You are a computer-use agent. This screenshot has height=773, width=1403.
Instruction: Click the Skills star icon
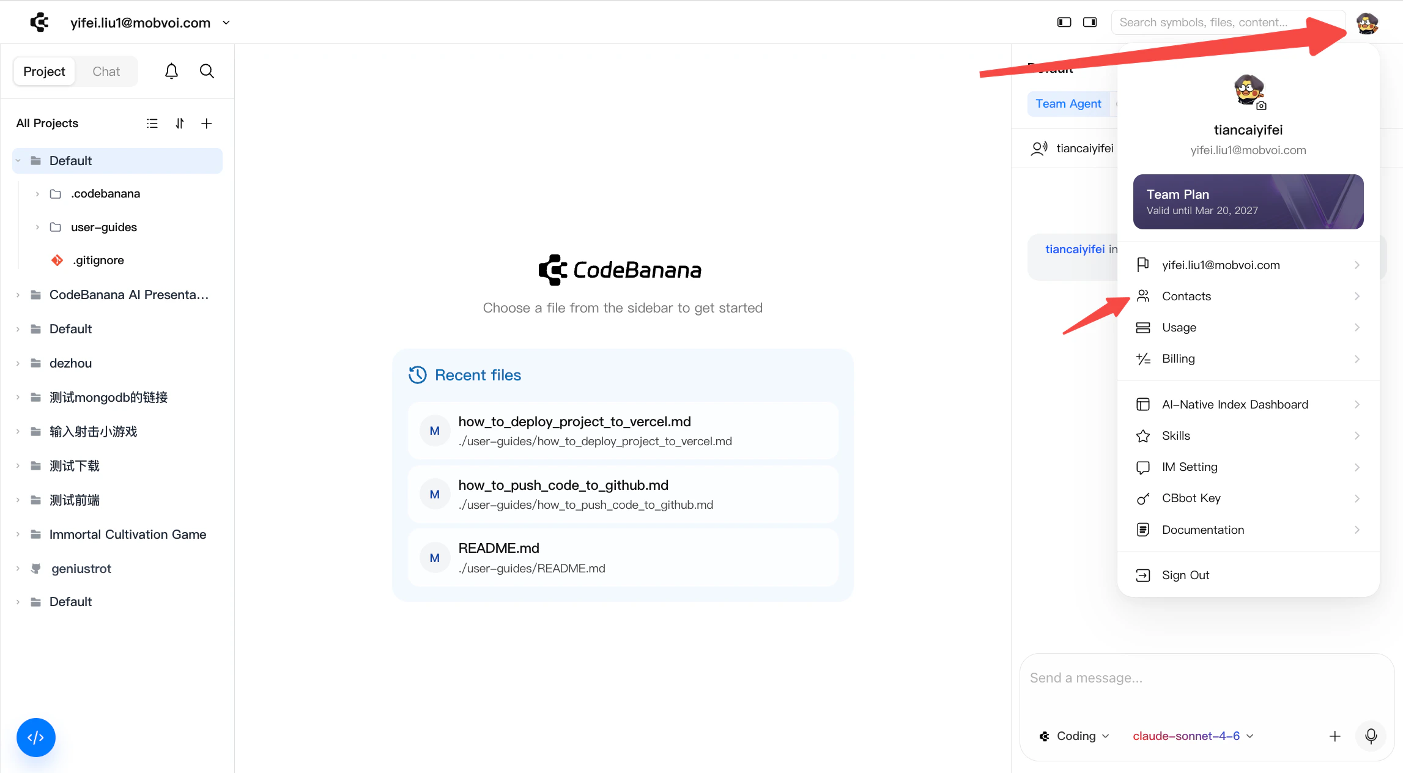click(x=1142, y=436)
